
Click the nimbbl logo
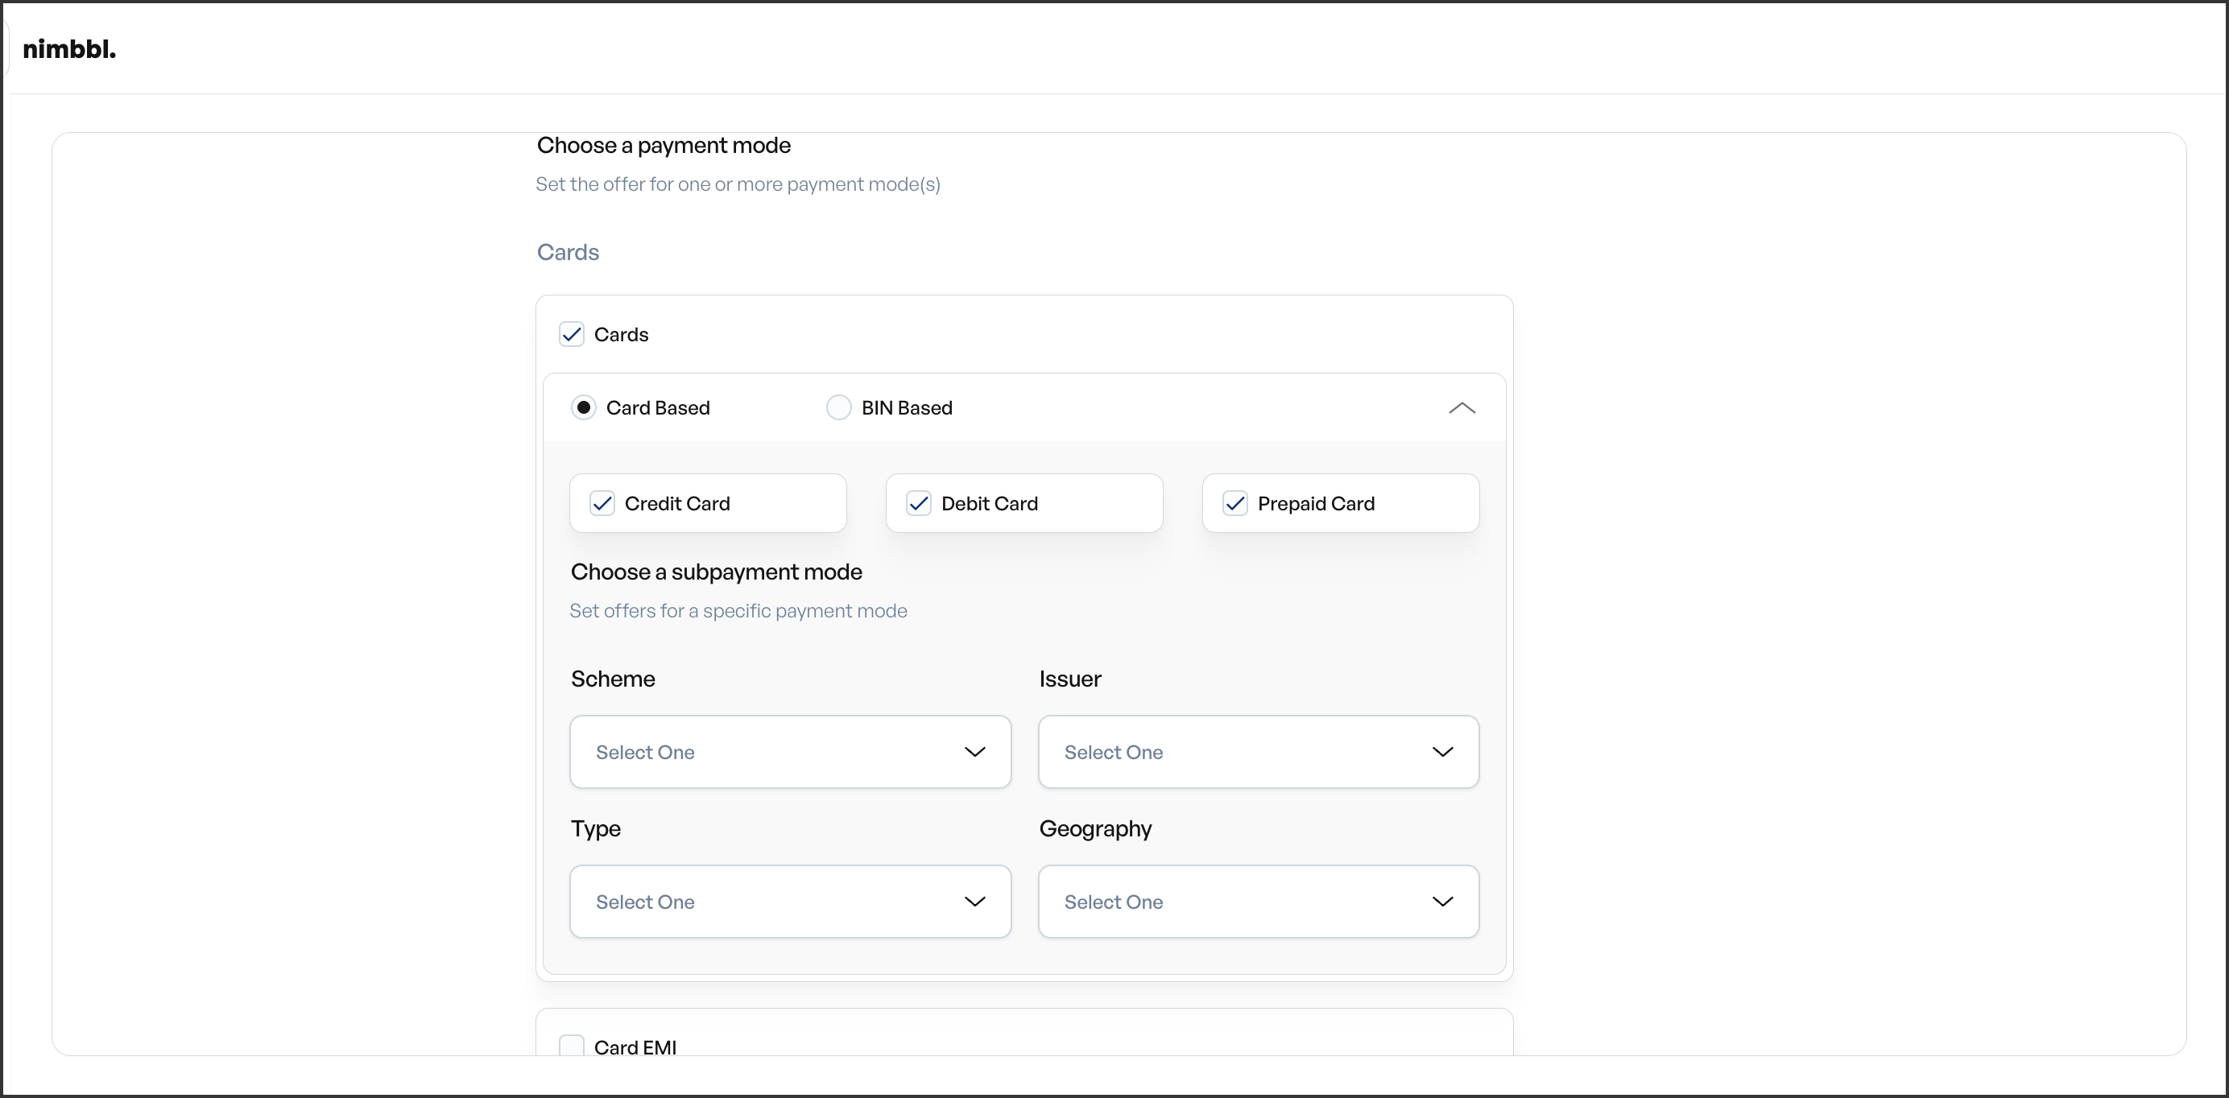pos(69,49)
